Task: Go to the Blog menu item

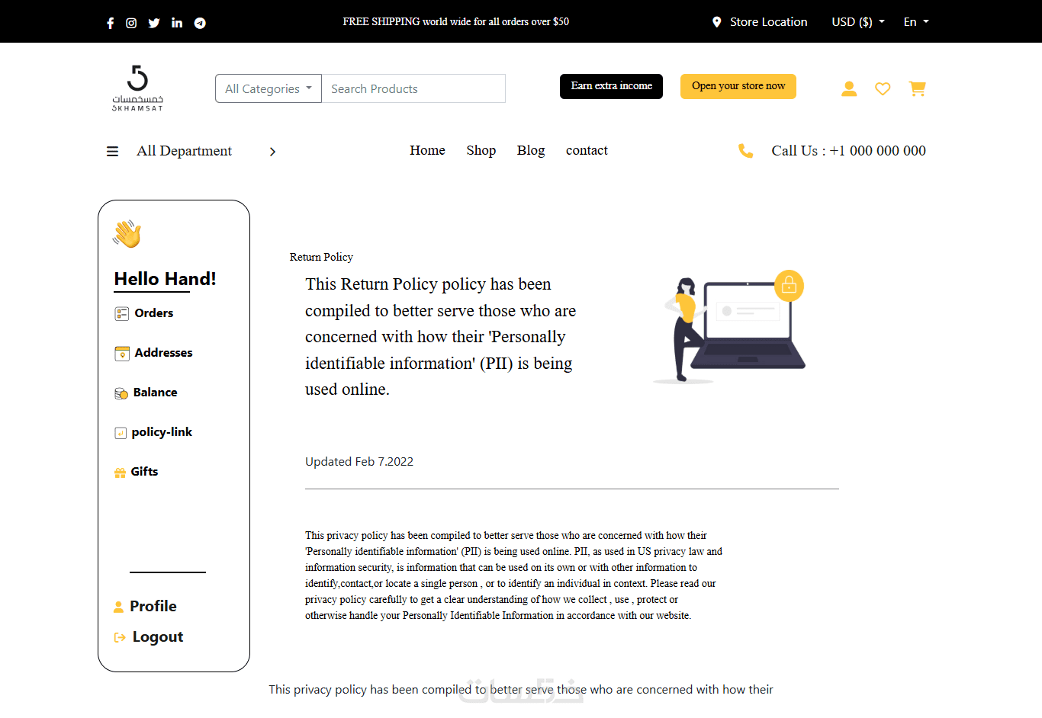Action: pyautogui.click(x=531, y=150)
